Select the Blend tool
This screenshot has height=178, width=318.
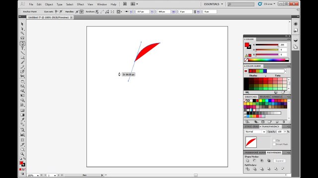click(x=22, y=124)
